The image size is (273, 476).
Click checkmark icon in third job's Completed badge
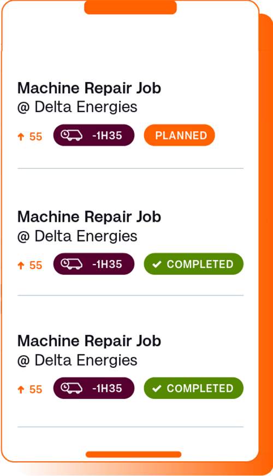point(157,388)
